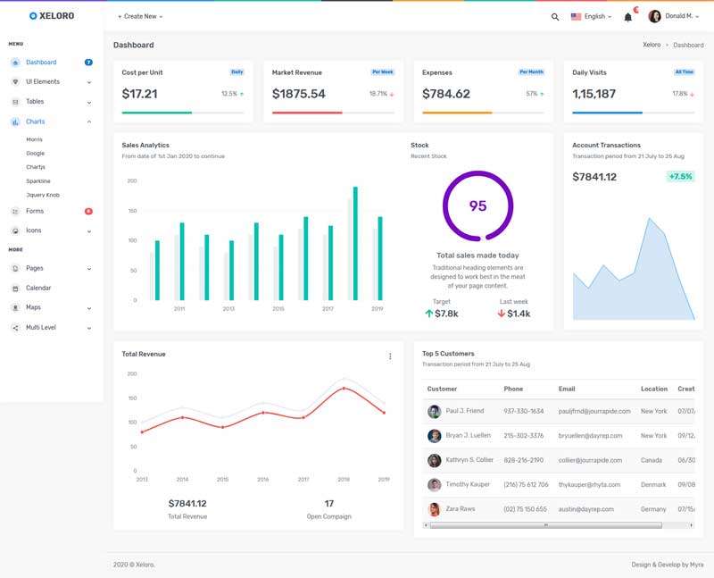Click Paul J. Friend's avatar
Viewport: 714px width, 578px height.
[x=434, y=411]
